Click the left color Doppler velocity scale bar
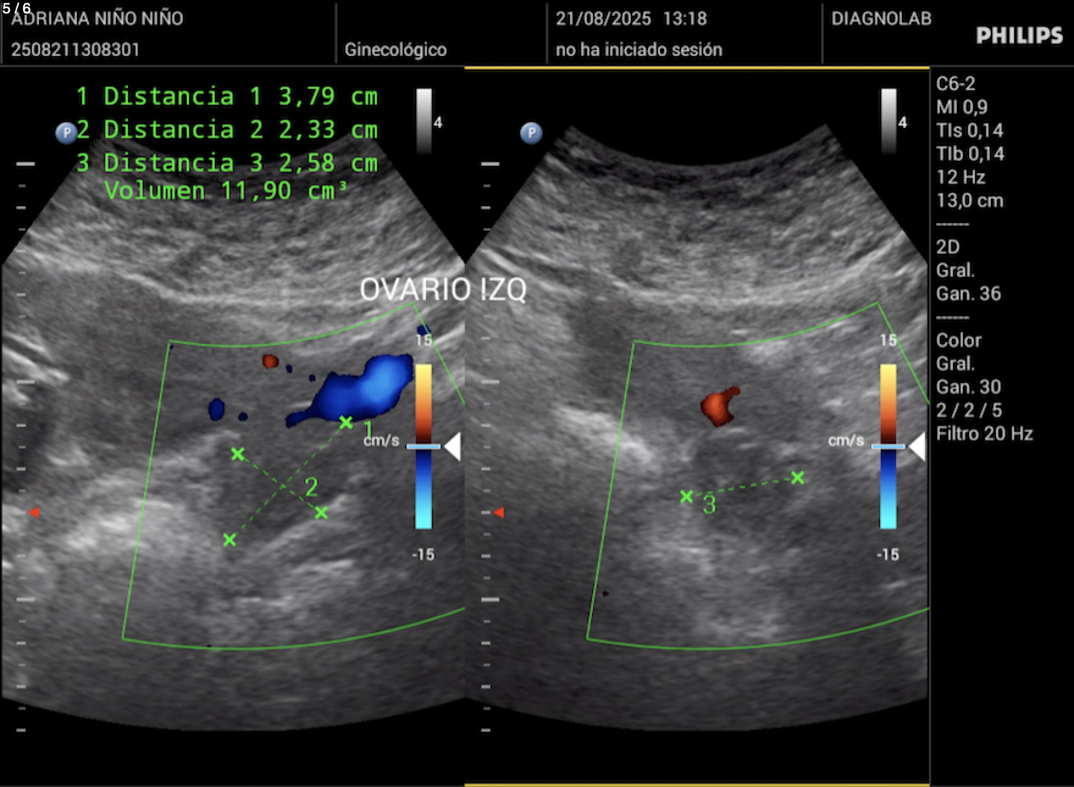Image resolution: width=1074 pixels, height=787 pixels. pos(423,447)
